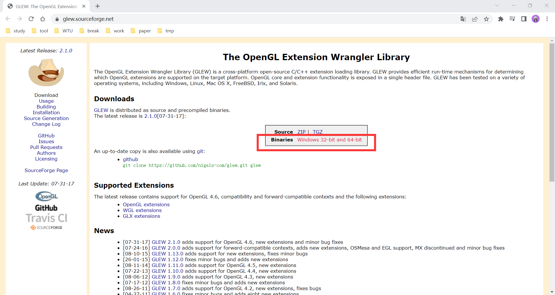
Task: Click the Travis CI logo
Action: coord(46,218)
